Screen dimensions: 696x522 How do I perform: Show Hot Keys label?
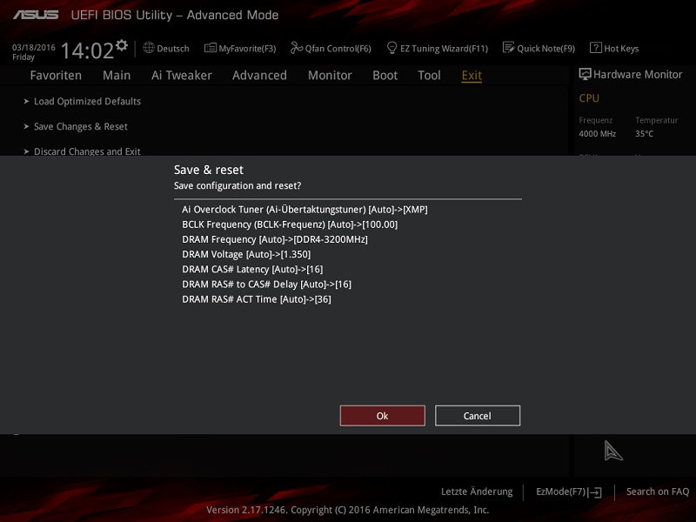621,49
